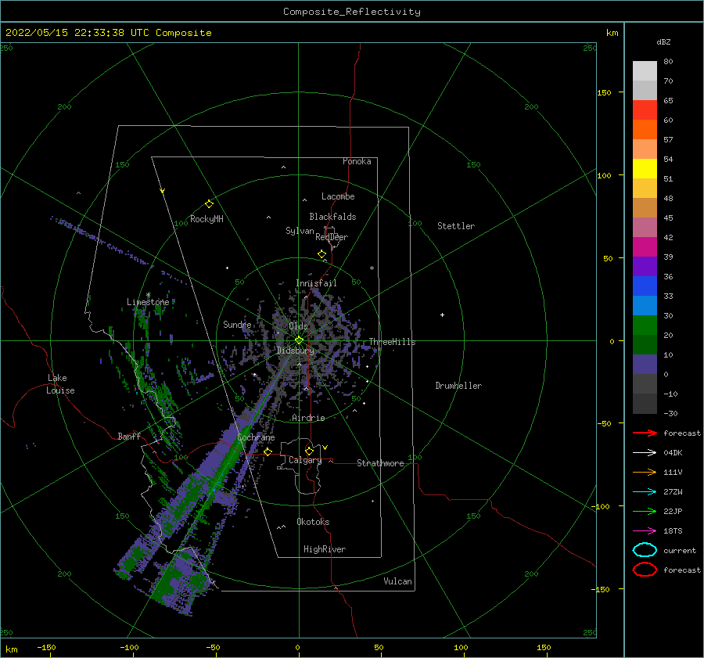The height and width of the screenshot is (658, 704).
Task: Select the yellow 54 dBZ color swatch
Action: click(x=645, y=168)
